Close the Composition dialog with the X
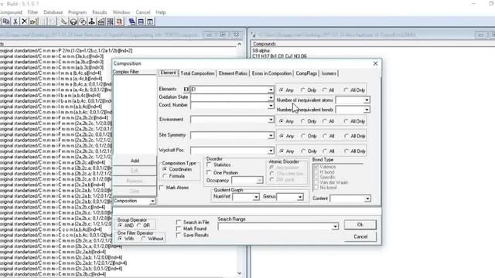 pos(375,63)
